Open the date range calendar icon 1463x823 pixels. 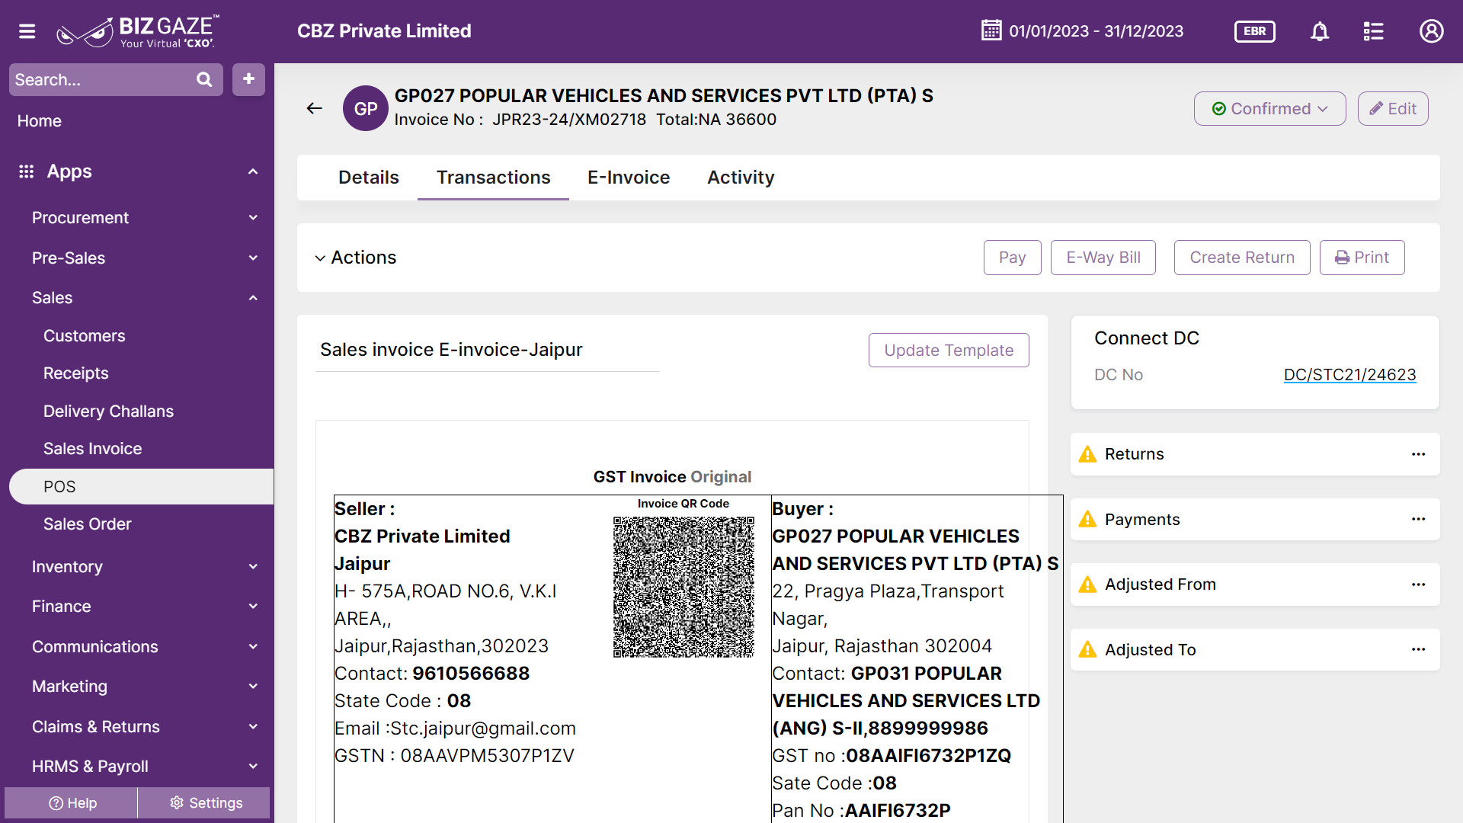click(x=991, y=30)
